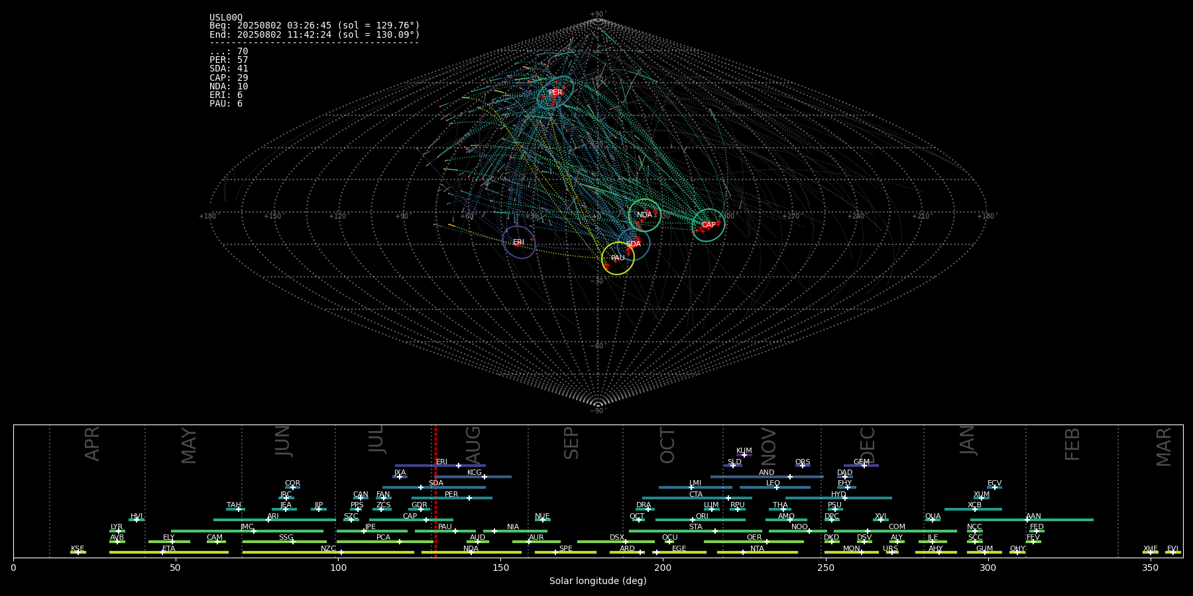The height and width of the screenshot is (596, 1193).
Task: Click the 'CAP: 29' count in the legend
Action: click(229, 78)
